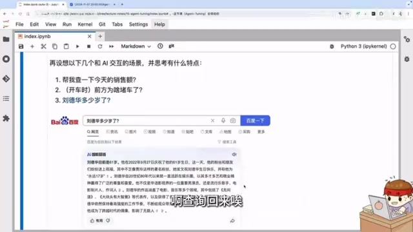The height and width of the screenshot is (232, 413).
Task: Close the index.ipynb notebook tab
Action: [90, 36]
